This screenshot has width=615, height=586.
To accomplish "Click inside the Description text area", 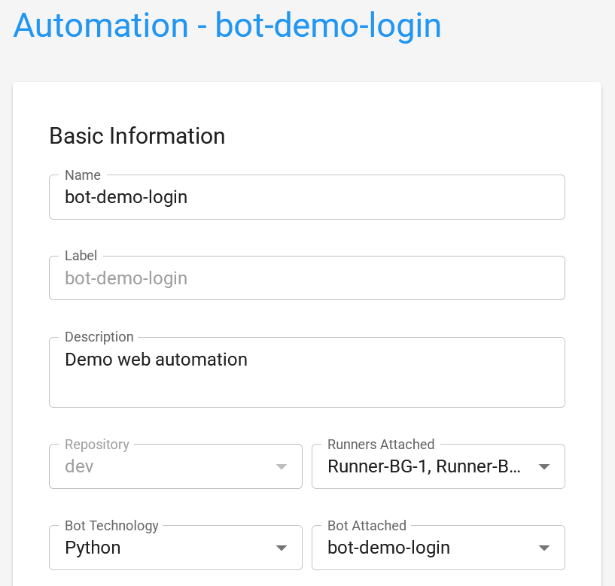I will [x=306, y=372].
